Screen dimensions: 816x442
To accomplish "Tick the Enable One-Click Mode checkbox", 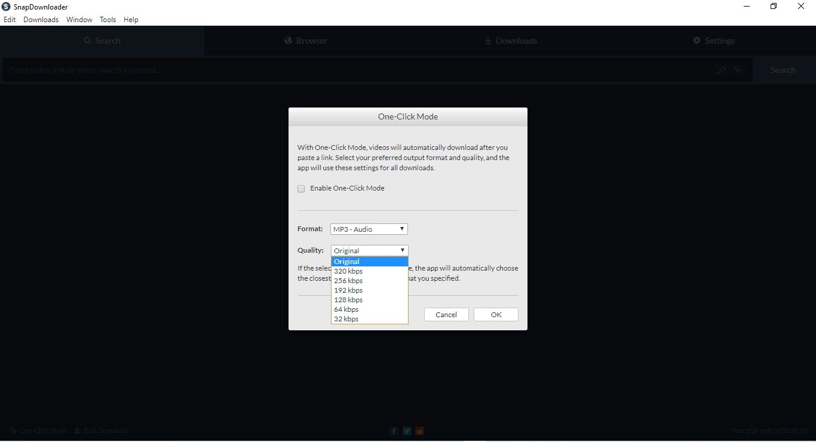I will click(301, 189).
